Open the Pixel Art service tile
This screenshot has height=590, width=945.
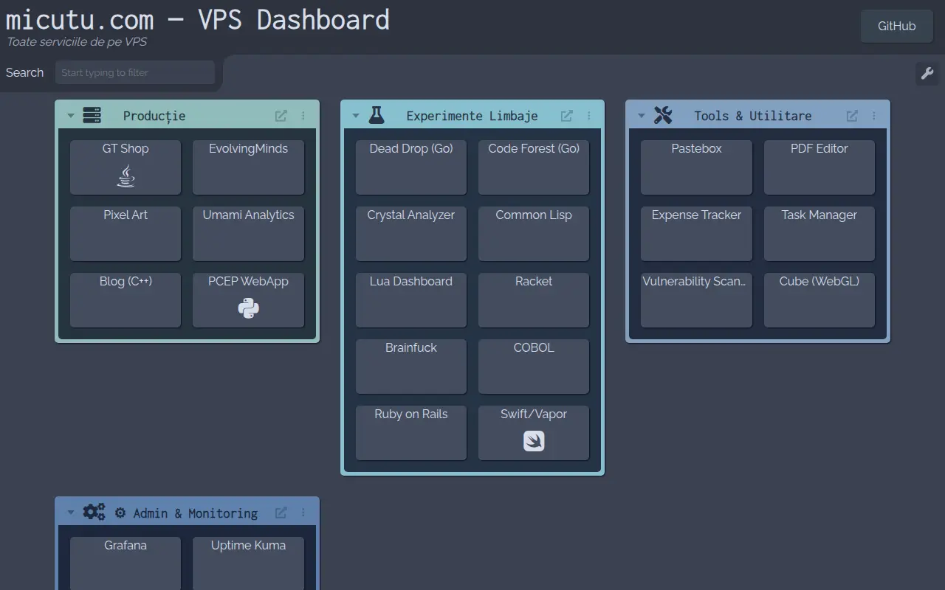point(126,234)
